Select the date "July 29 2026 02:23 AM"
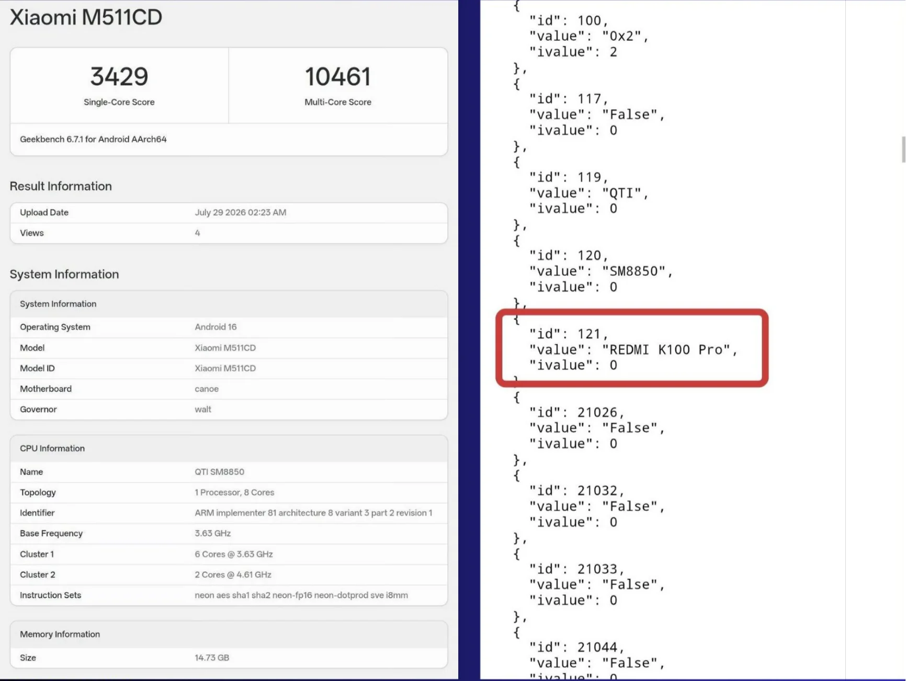The width and height of the screenshot is (906, 681). coord(241,212)
